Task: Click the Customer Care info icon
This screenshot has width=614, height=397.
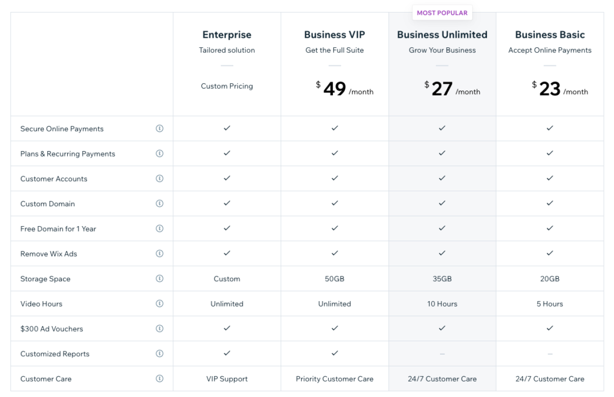Action: [x=159, y=378]
